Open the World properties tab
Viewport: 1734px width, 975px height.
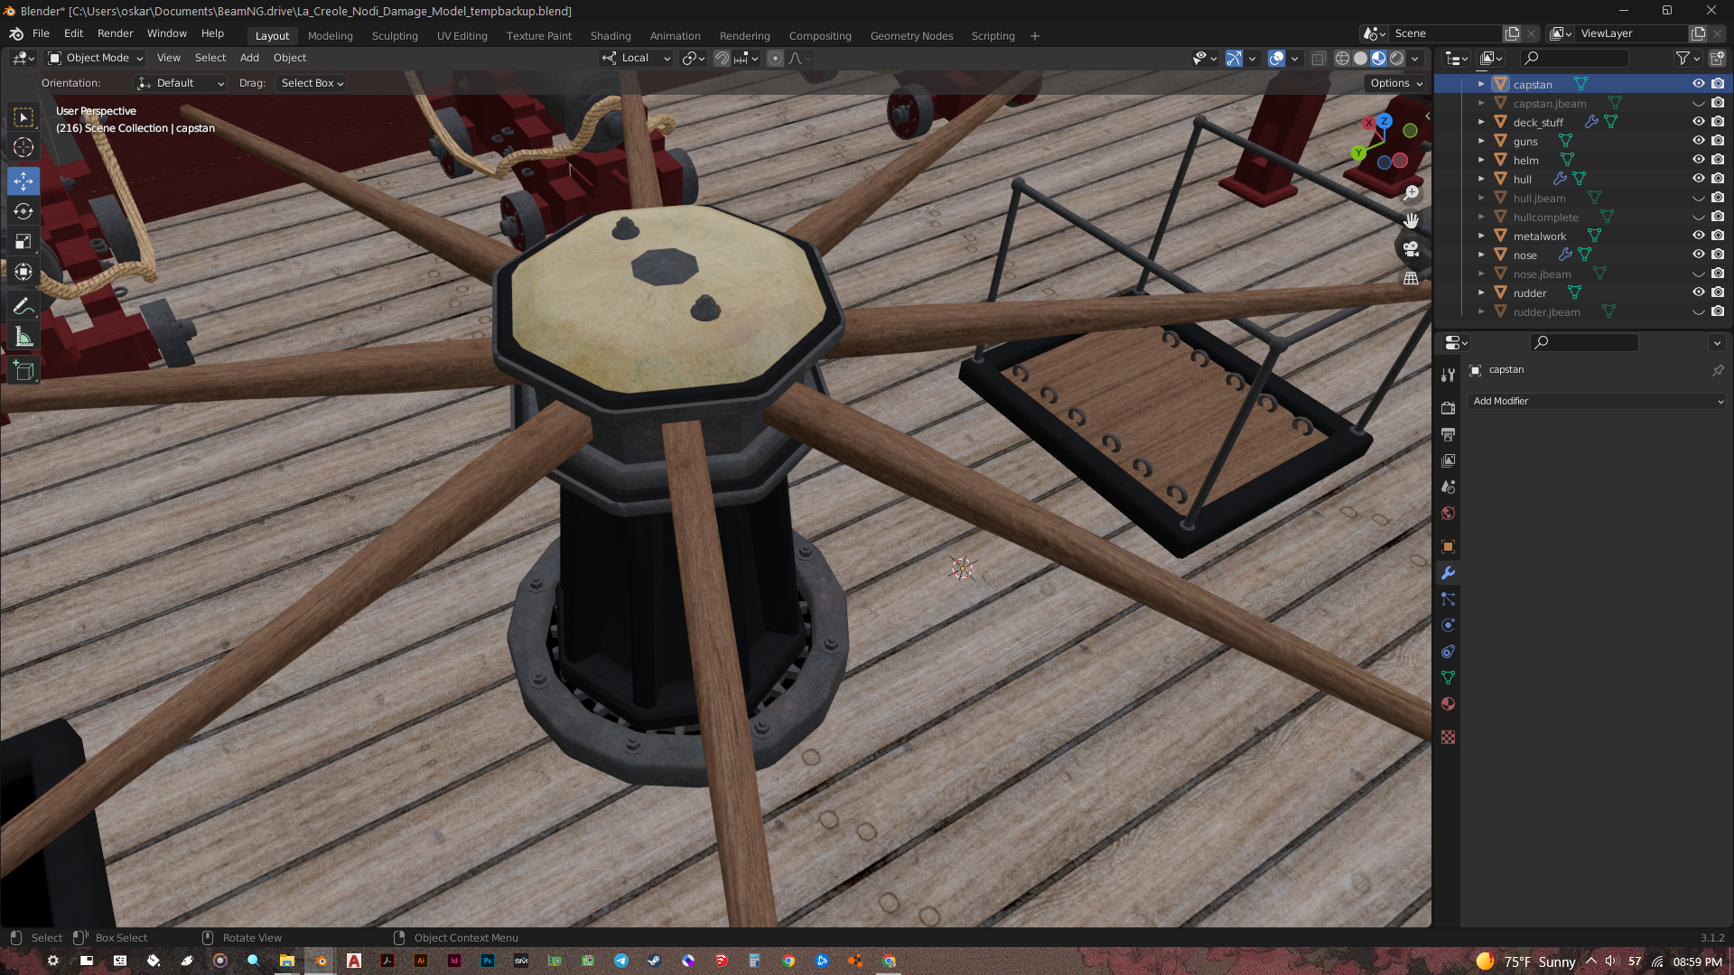tap(1448, 513)
